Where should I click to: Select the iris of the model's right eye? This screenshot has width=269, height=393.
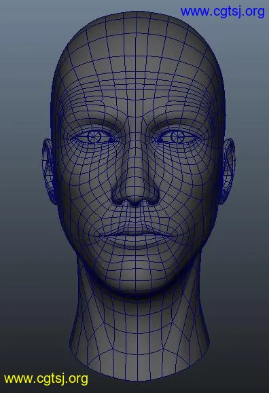coord(94,137)
